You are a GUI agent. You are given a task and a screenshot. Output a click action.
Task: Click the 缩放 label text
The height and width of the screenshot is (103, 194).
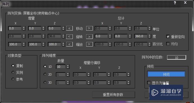(79, 45)
